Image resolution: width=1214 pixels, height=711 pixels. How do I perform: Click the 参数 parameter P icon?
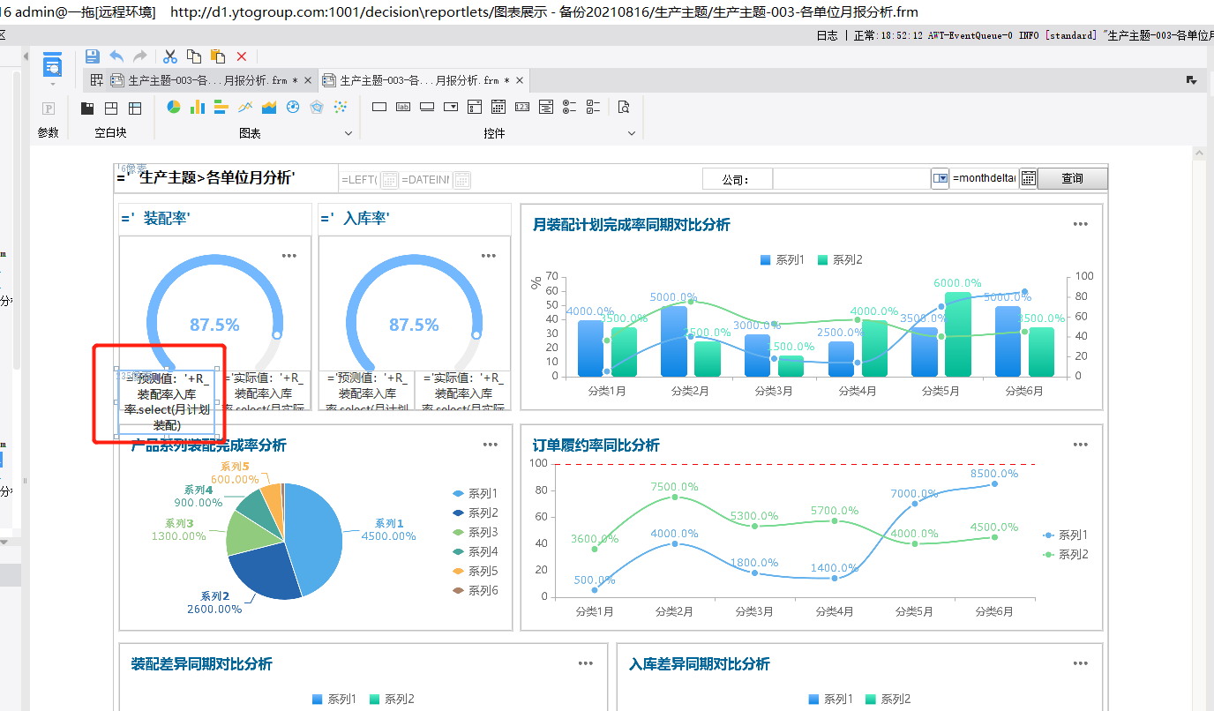49,108
